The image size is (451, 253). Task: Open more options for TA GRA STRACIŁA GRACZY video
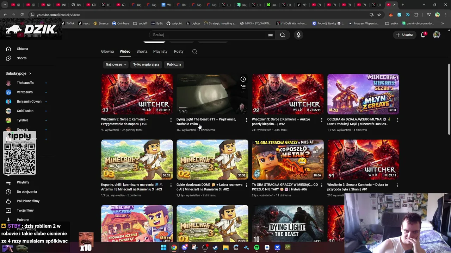point(322,185)
